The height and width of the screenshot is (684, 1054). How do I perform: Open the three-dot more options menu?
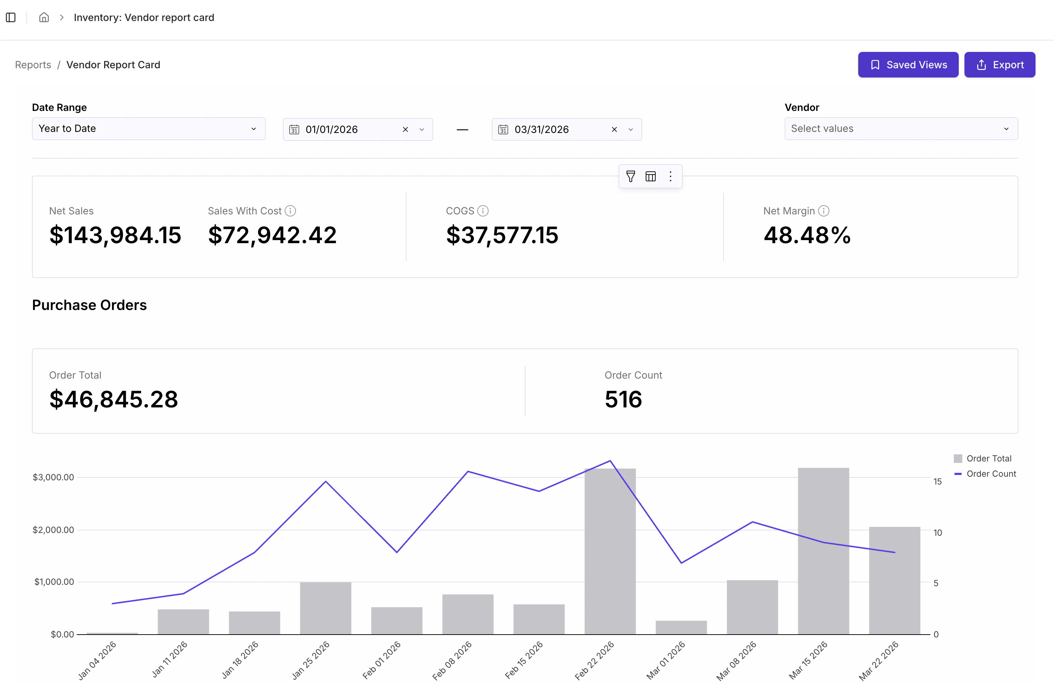coord(671,176)
